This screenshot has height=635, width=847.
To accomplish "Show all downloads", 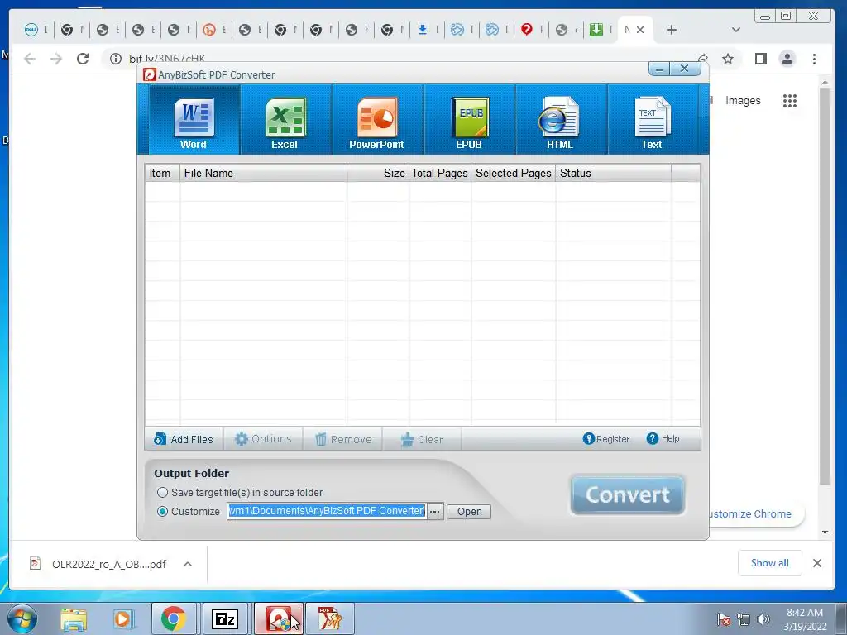I will [770, 563].
